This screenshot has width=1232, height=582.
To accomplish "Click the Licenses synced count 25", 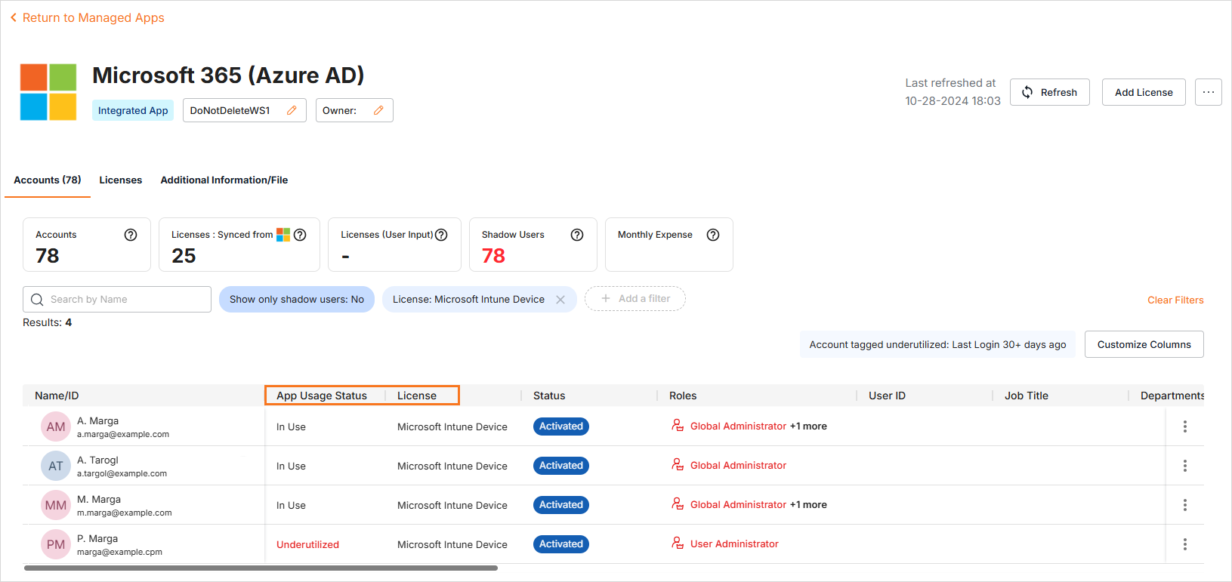I will [x=184, y=256].
